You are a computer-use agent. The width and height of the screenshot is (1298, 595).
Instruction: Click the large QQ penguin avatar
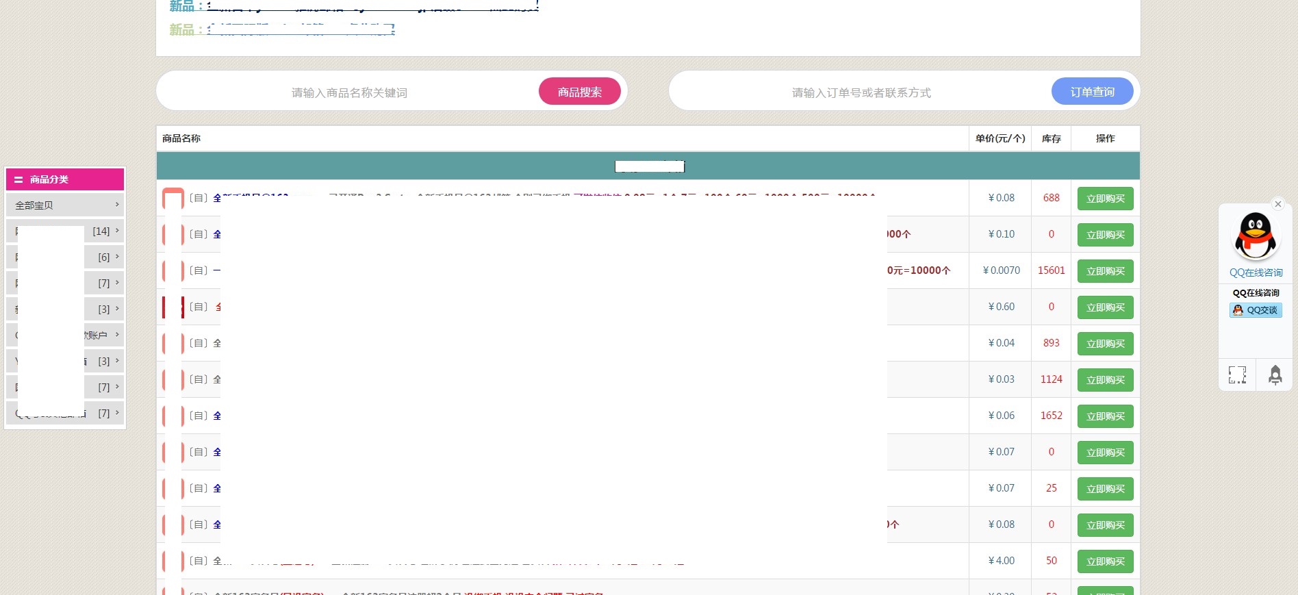[x=1256, y=236]
